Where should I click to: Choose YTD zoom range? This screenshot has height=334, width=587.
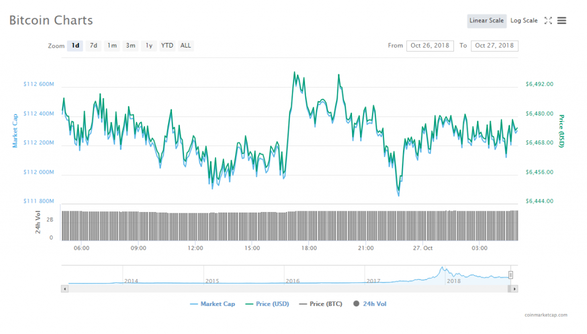tap(167, 46)
